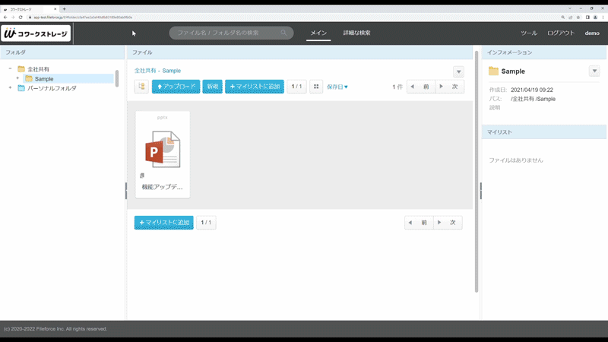Viewport: 608px width, 342px height.
Task: Click the 全社共有 folder icon in tree
Action: [21, 69]
